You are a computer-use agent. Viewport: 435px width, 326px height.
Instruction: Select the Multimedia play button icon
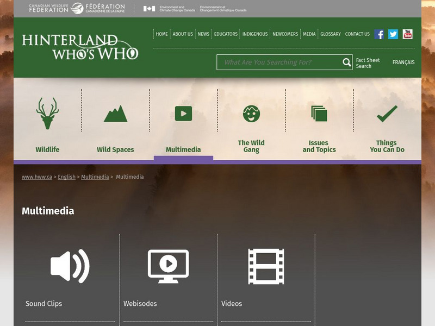point(183,114)
